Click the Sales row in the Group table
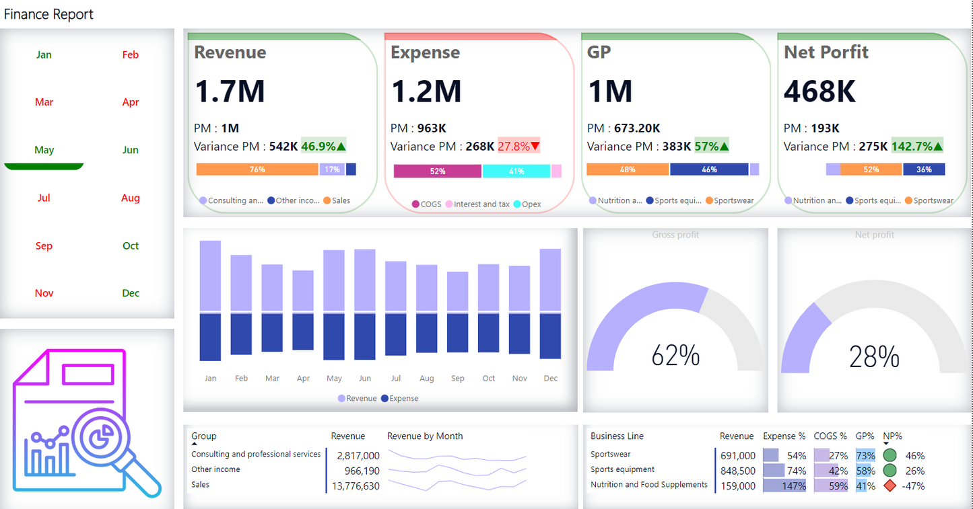 pyautogui.click(x=201, y=485)
